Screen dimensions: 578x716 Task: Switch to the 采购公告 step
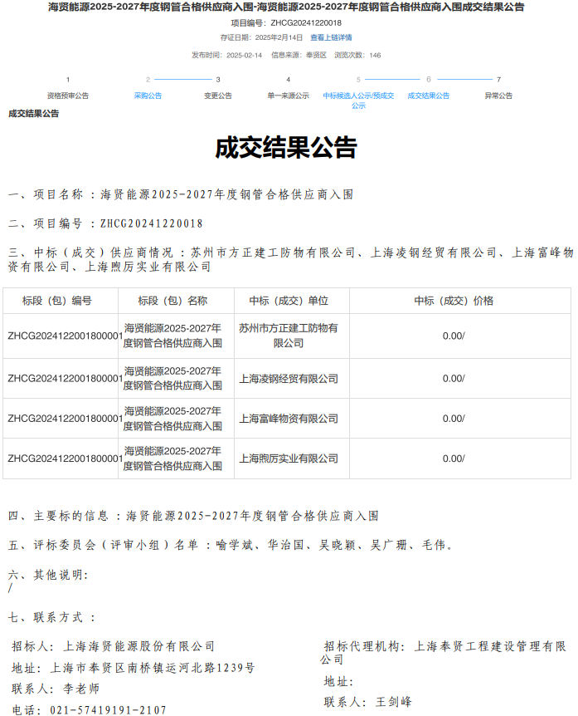click(148, 96)
